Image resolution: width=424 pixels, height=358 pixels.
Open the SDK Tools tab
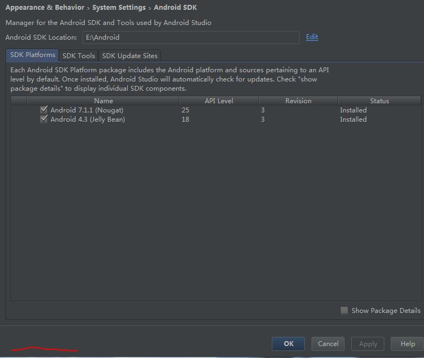point(79,55)
